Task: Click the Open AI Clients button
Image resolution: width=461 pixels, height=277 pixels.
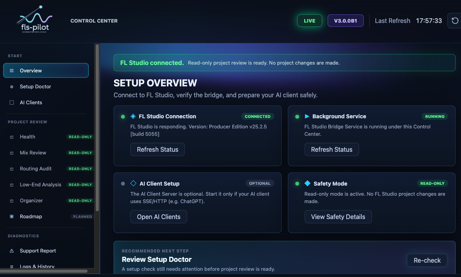Action: [159, 217]
